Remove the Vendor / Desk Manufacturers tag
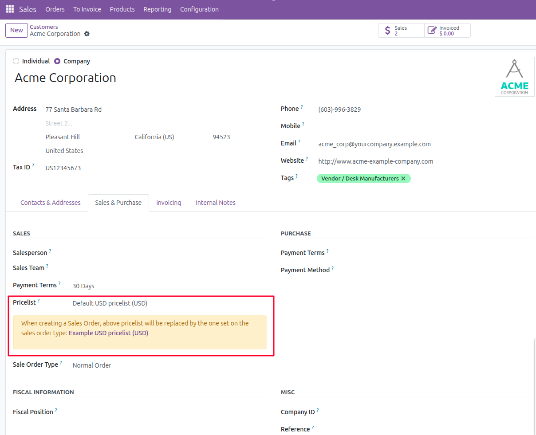Image resolution: width=536 pixels, height=435 pixels. click(x=403, y=178)
